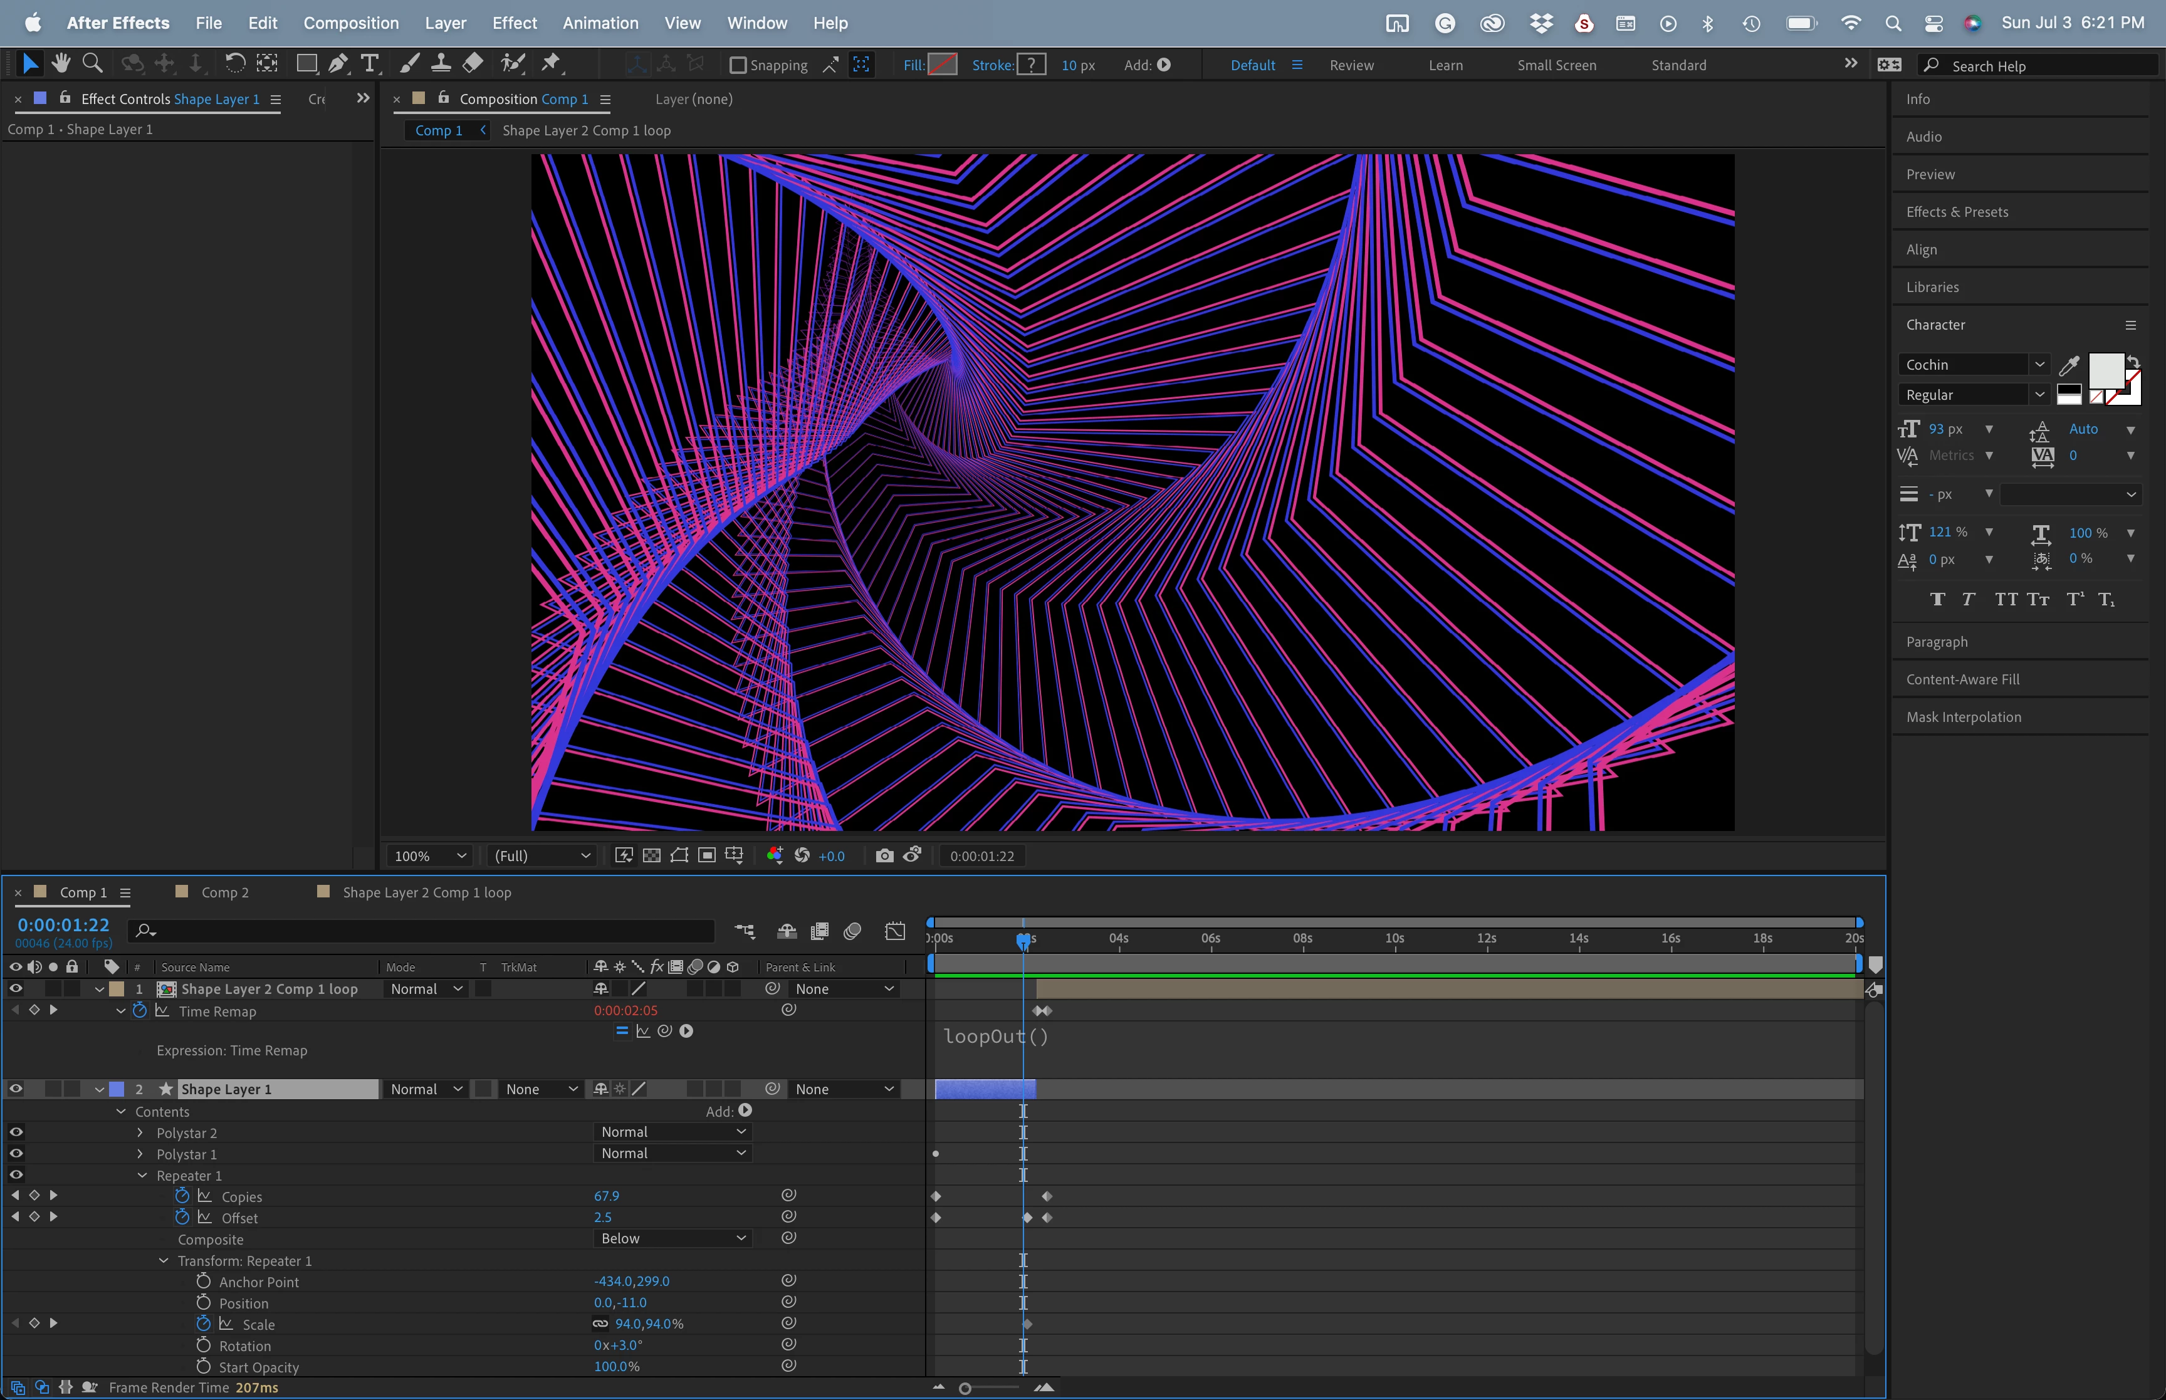Open the Animation menu
2166x1400 pixels.
point(600,23)
